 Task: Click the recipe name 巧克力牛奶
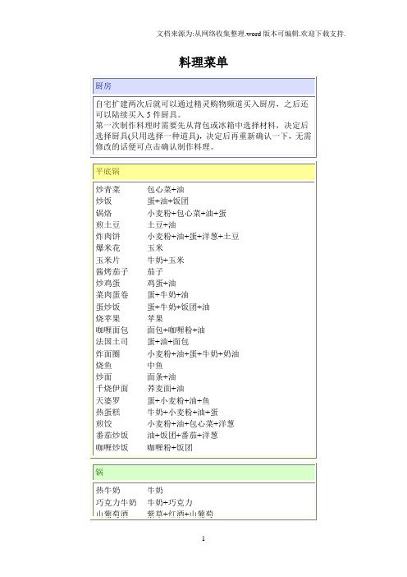pyautogui.click(x=116, y=503)
